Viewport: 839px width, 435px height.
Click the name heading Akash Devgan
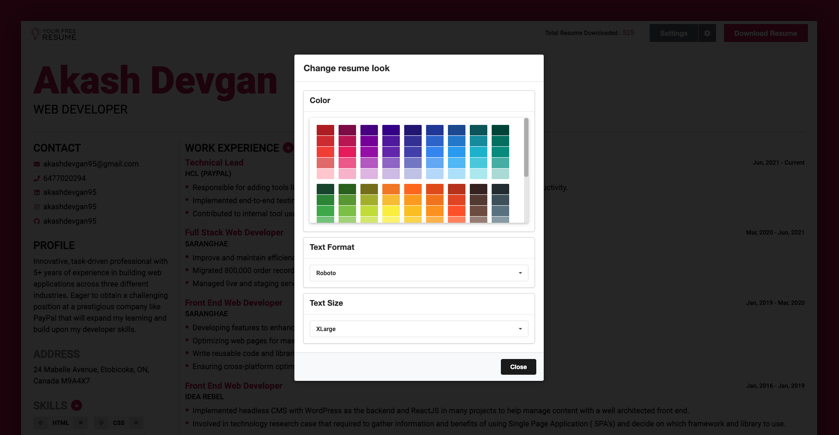click(x=155, y=81)
